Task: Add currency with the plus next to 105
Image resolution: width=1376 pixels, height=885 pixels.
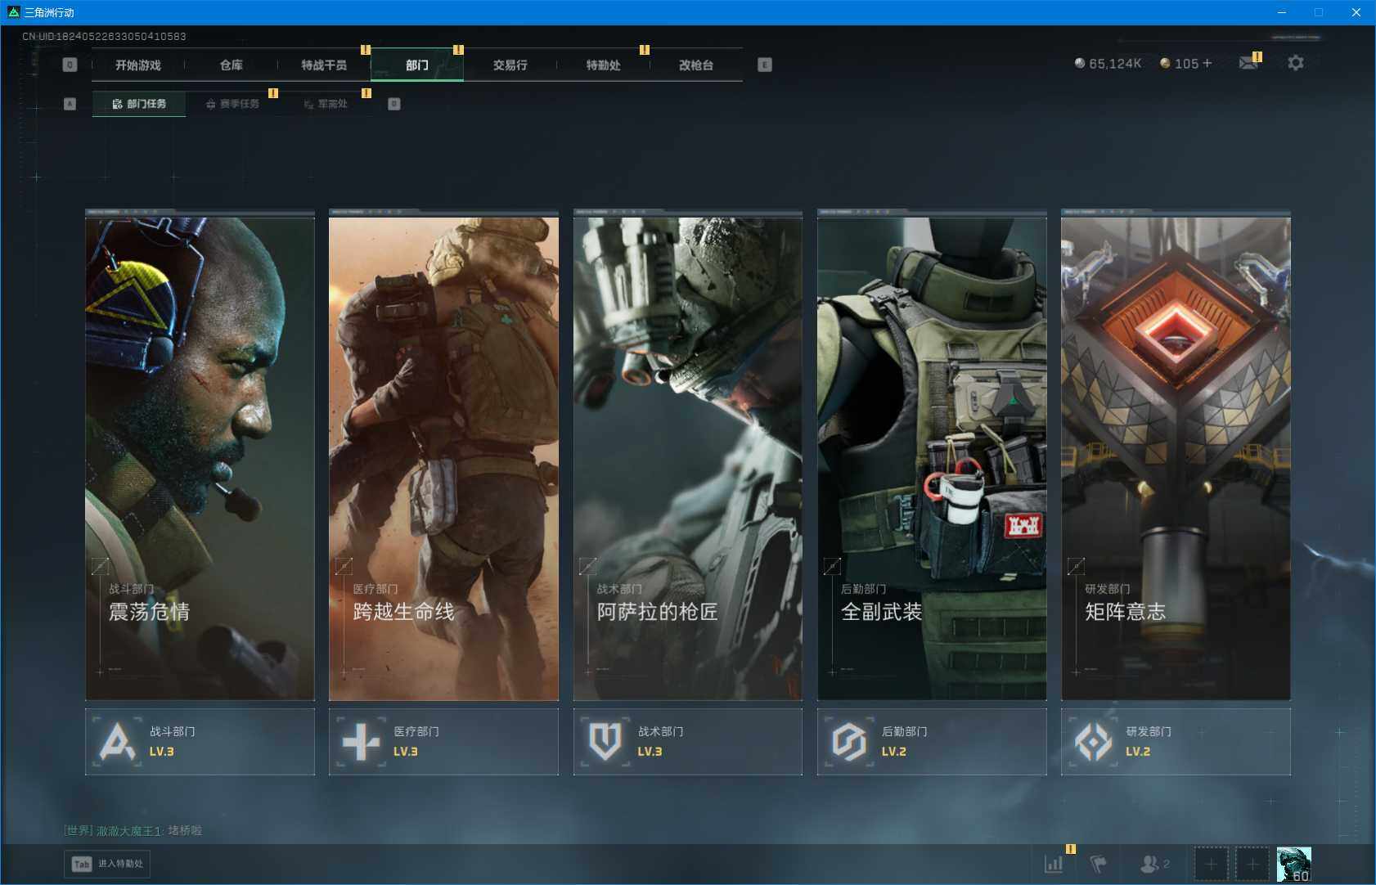Action: click(1207, 64)
